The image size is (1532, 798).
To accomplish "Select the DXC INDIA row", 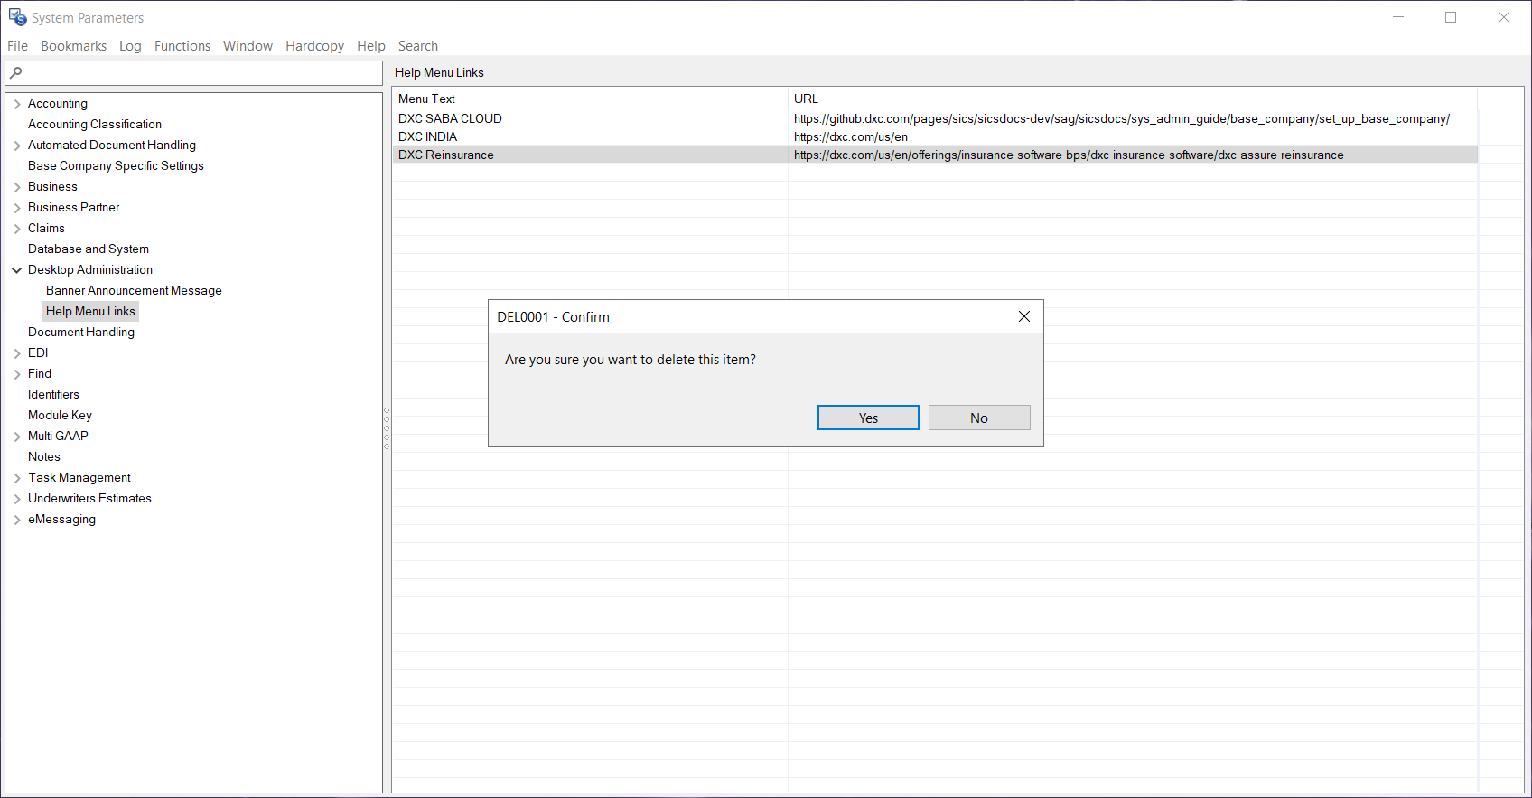I will [935, 136].
